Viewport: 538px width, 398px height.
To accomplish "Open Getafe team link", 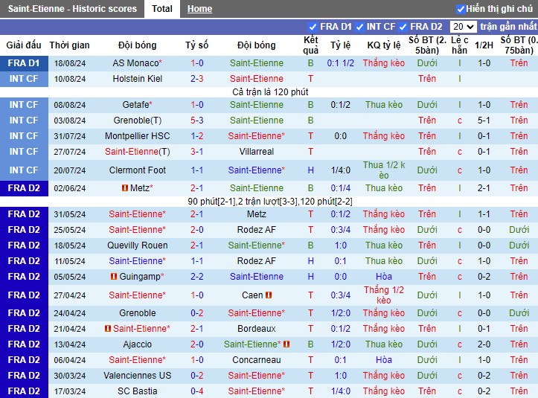I will [x=137, y=105].
